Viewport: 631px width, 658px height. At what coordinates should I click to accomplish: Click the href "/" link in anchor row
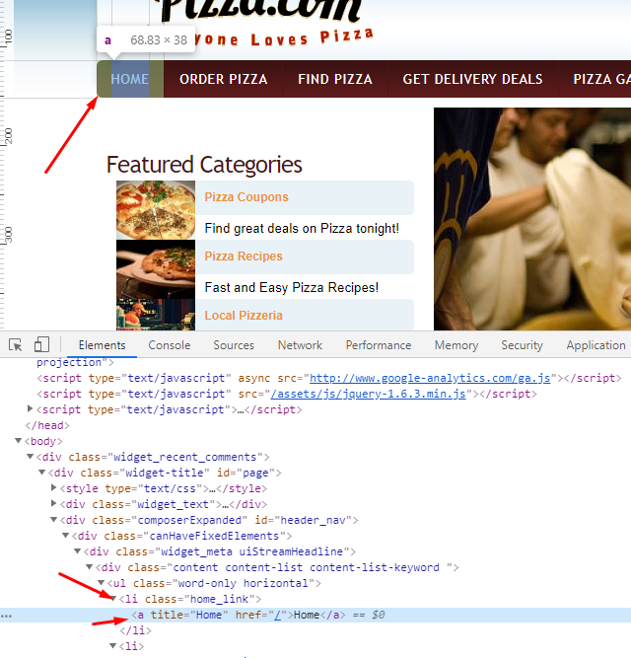pyautogui.click(x=278, y=615)
